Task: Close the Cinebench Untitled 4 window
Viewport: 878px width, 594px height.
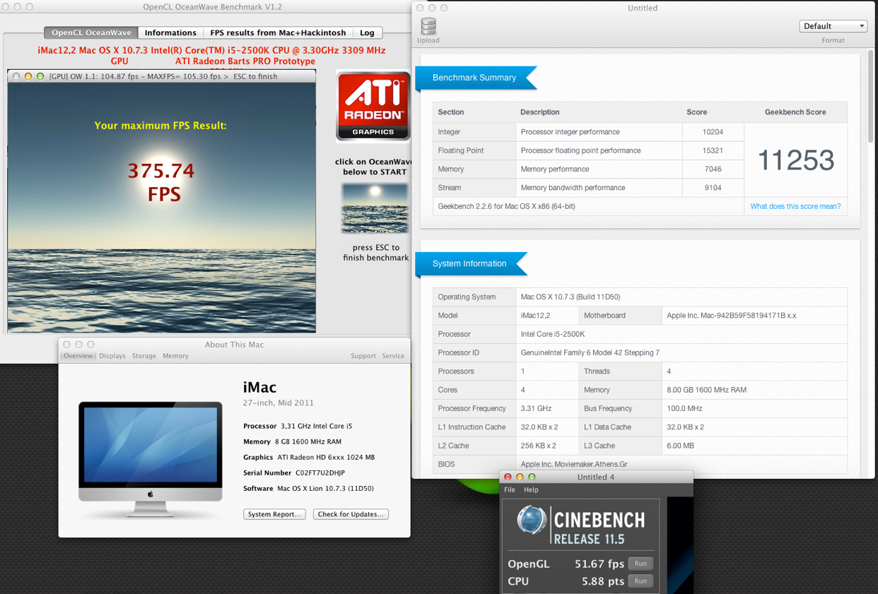Action: 508,477
